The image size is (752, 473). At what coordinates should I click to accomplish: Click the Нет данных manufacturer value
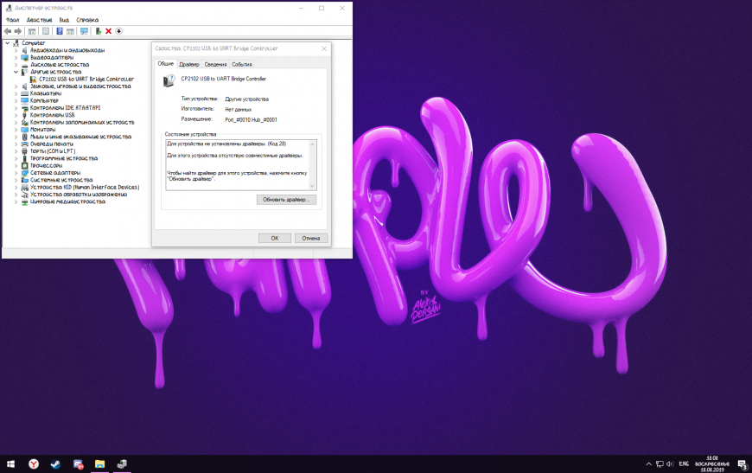point(239,109)
